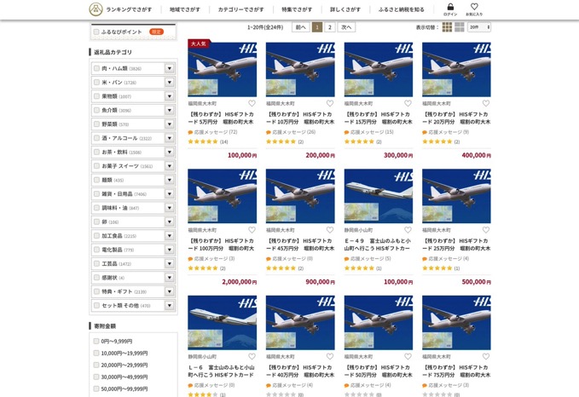Go to page 2
Screen dimensions: 579x397
pyautogui.click(x=330, y=27)
